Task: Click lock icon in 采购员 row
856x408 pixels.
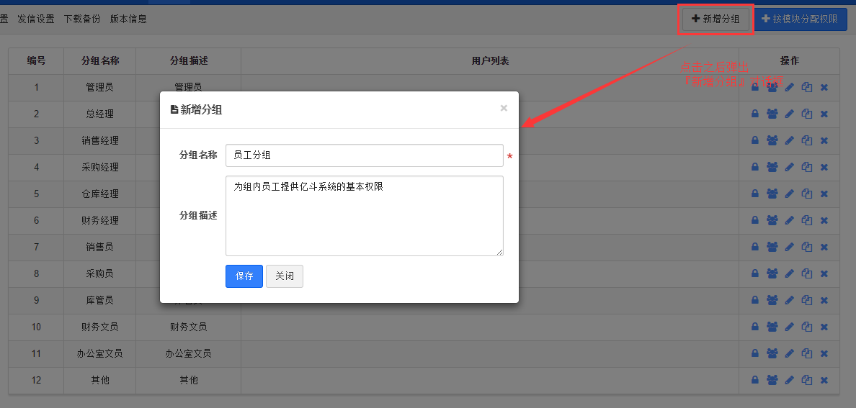Action: click(755, 273)
